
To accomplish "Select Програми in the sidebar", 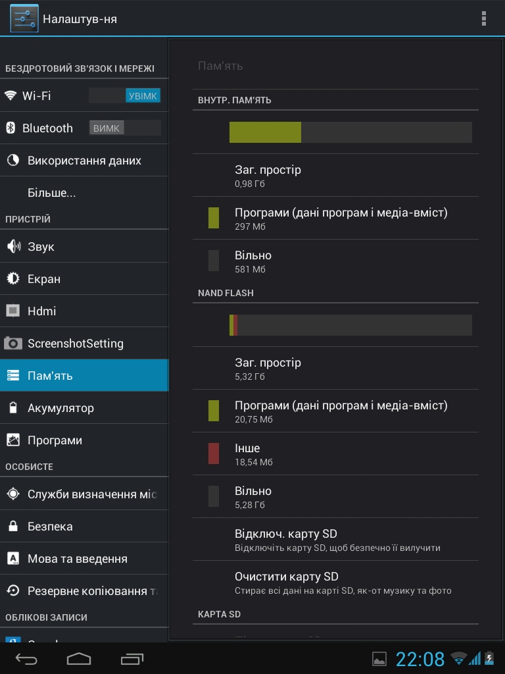I will coord(55,440).
